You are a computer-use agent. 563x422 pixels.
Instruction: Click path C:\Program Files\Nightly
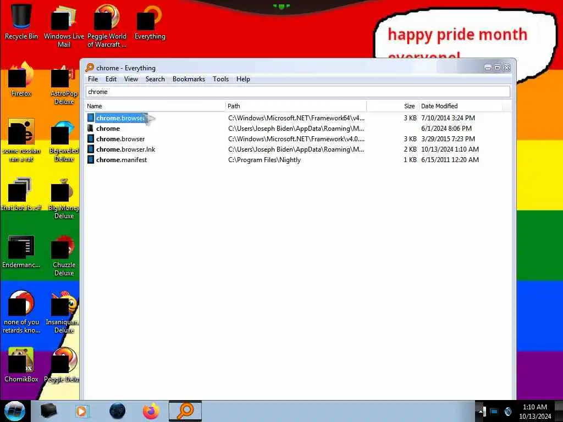(264, 160)
